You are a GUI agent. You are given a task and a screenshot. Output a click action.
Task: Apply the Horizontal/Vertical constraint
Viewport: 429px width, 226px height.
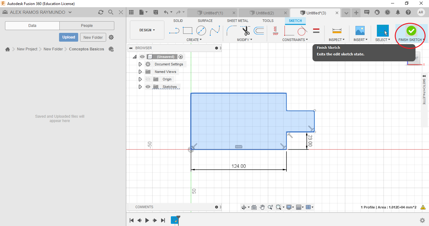[276, 30]
